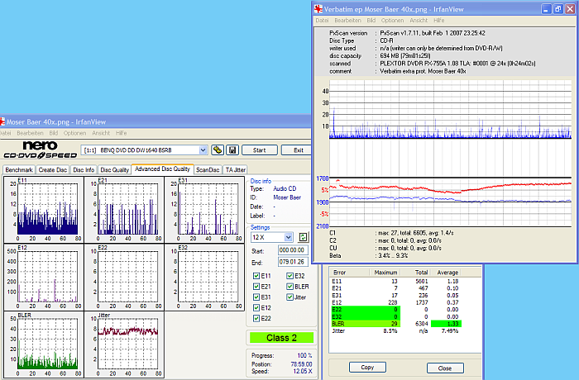Open the 12 X speed dropdown
This screenshot has height=380, width=579.
289,237
